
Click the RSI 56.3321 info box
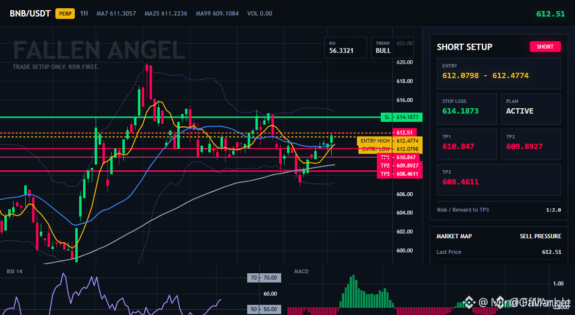click(x=345, y=47)
